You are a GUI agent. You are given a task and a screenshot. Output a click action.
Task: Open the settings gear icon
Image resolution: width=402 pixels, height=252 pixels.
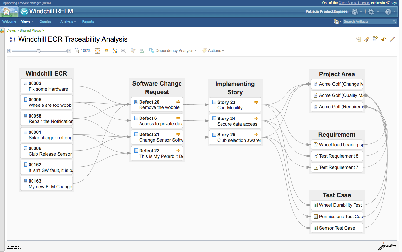pyautogui.click(x=371, y=12)
